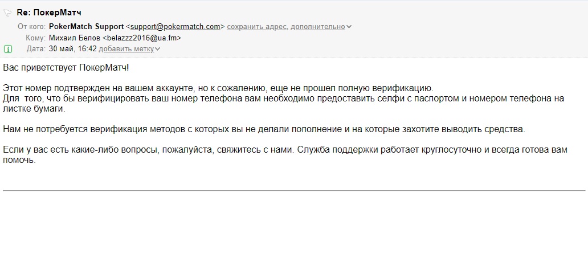Select the subject 'Re: ПокерМатч'
Viewport: 588px width, 262px height.
(x=49, y=13)
